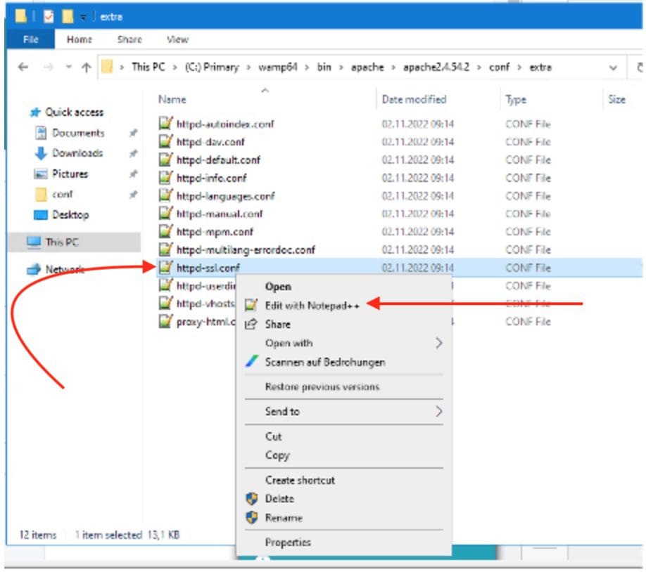Click the Scannen auf Bedrohungen scan icon
The width and height of the screenshot is (646, 572).
[254, 361]
